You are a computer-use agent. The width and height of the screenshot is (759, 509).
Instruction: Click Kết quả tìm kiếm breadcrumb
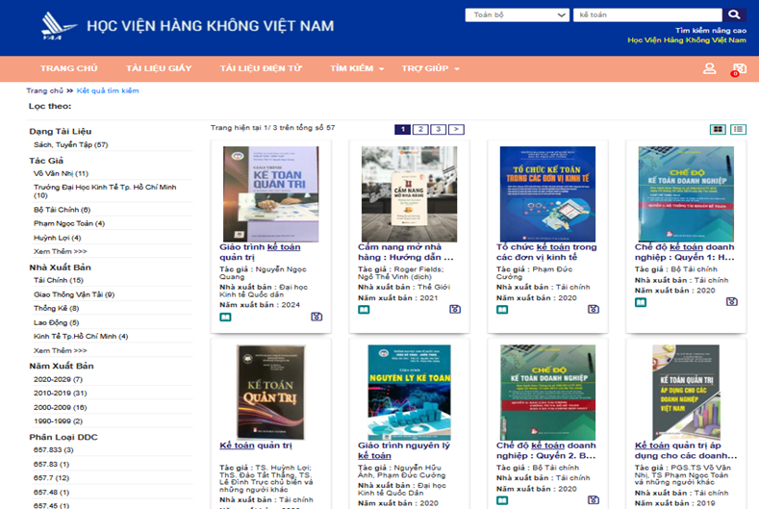pos(108,90)
